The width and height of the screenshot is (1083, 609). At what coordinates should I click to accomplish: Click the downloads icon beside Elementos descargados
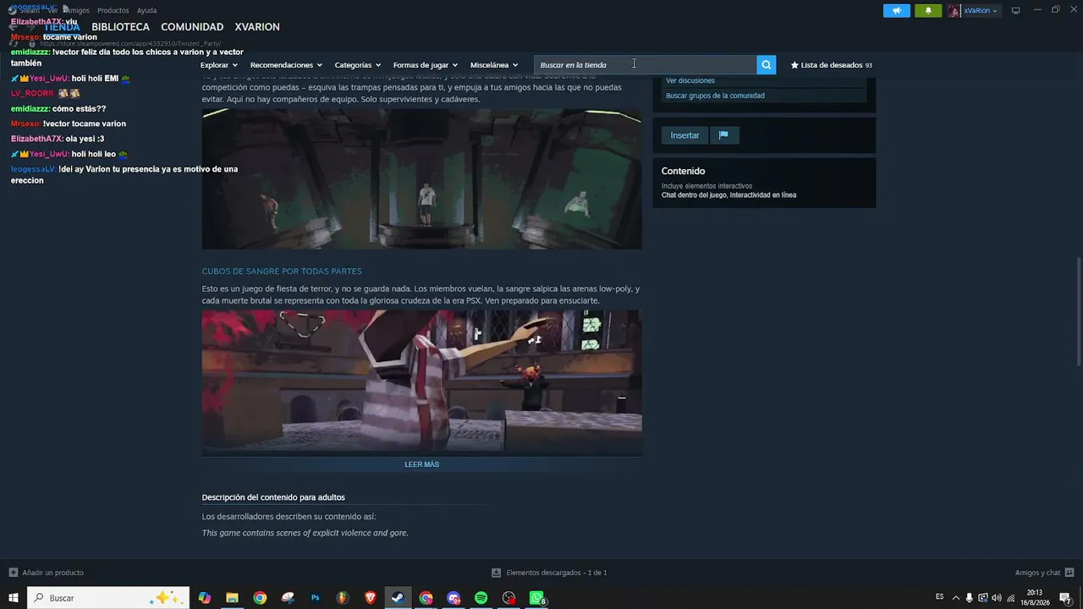coord(496,573)
